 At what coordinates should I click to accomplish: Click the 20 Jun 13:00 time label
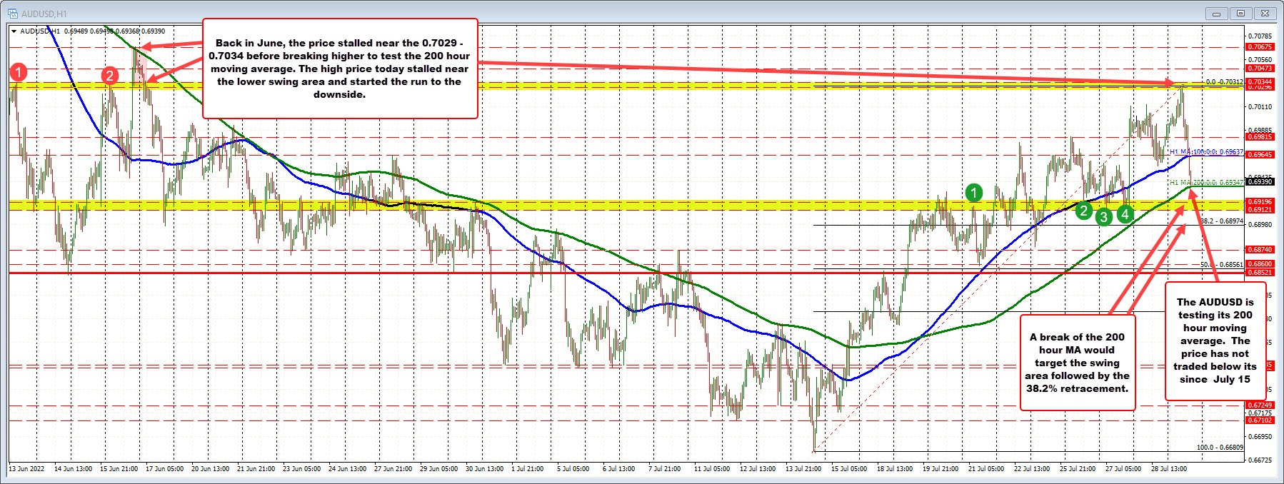(x=211, y=469)
